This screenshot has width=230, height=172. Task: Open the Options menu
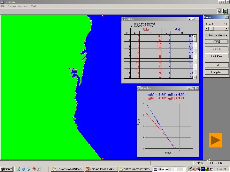11,6
